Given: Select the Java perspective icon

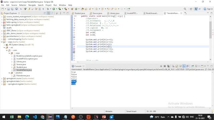Looking at the screenshot, I should pos(196,9).
